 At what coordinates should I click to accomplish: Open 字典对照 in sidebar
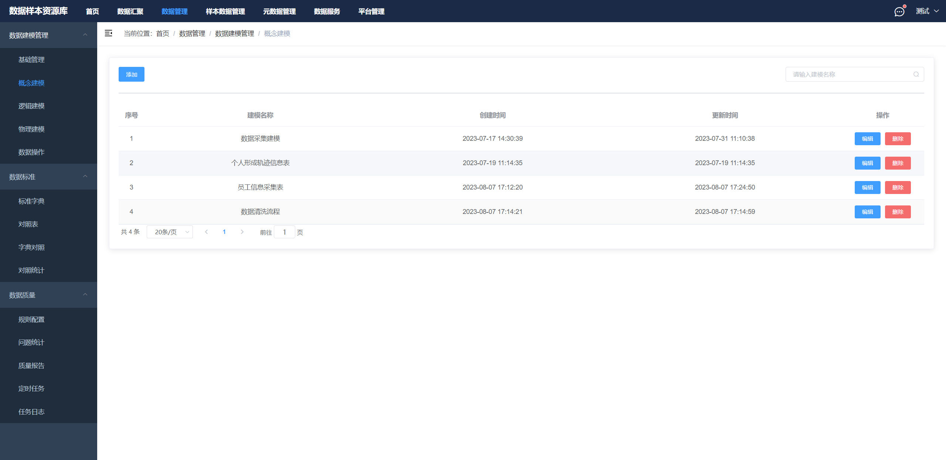coord(48,247)
